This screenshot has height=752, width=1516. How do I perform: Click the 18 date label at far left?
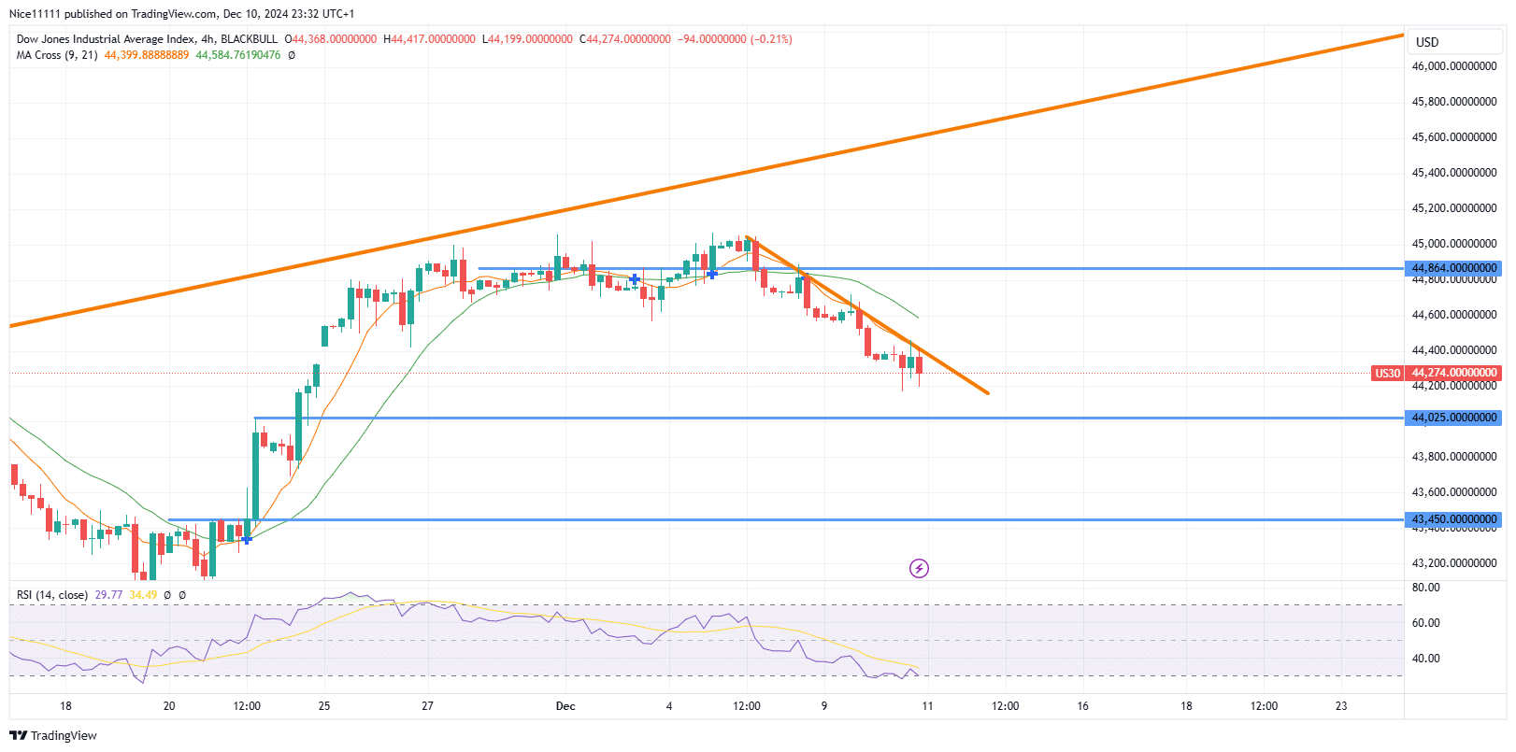[65, 706]
